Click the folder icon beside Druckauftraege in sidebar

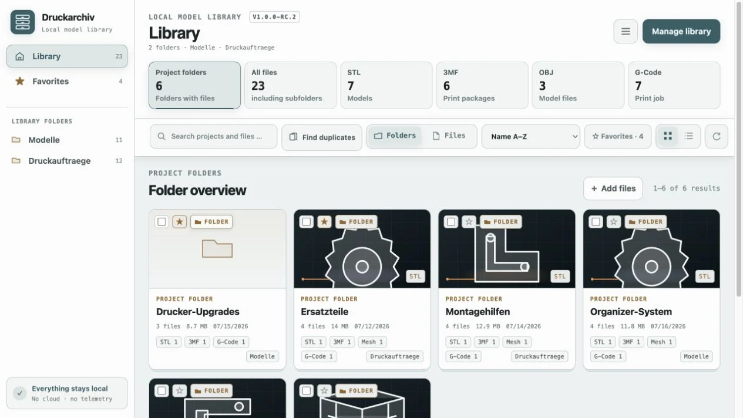16,161
